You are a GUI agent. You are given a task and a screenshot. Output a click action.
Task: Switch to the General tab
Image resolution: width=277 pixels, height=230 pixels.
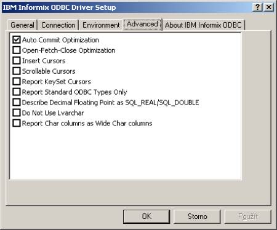(x=22, y=25)
